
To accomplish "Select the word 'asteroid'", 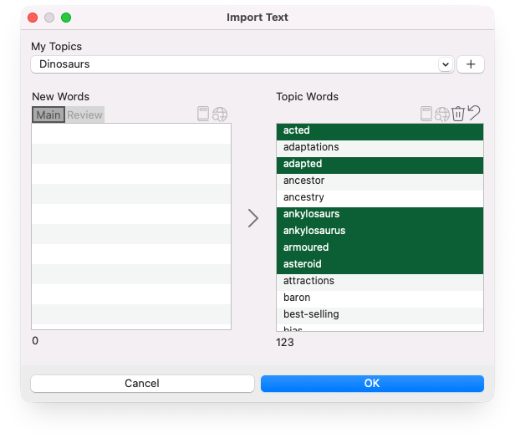I will coord(380,264).
